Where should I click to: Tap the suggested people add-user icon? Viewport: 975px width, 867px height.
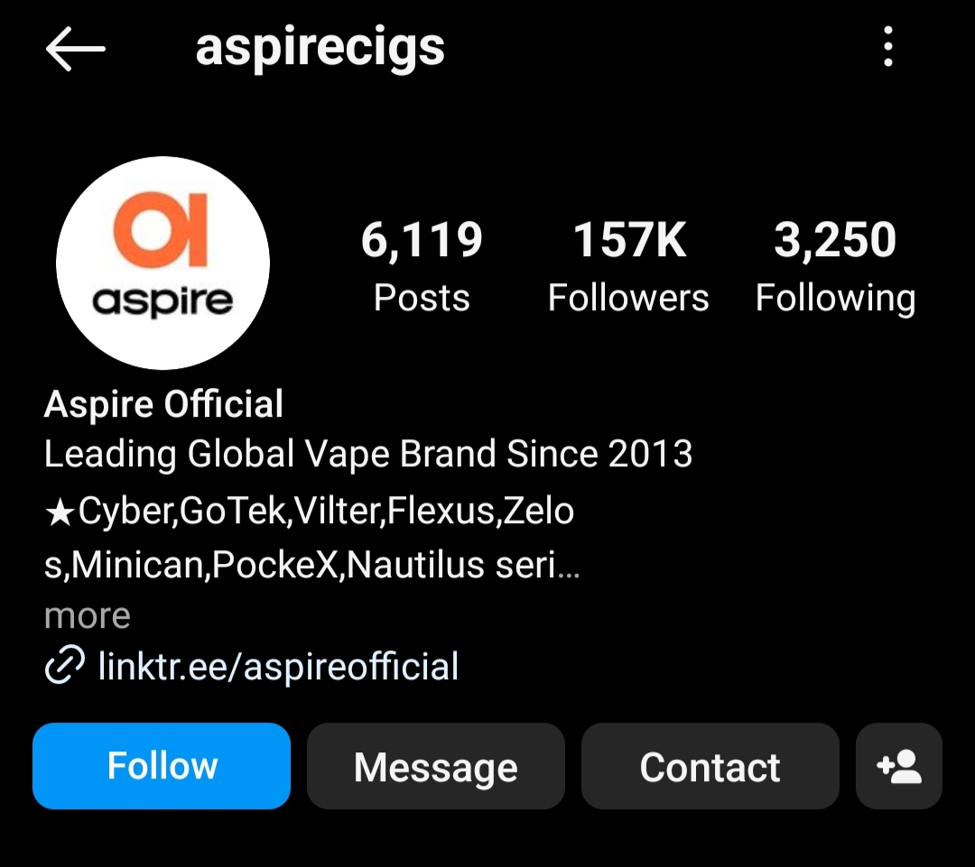[x=898, y=766]
